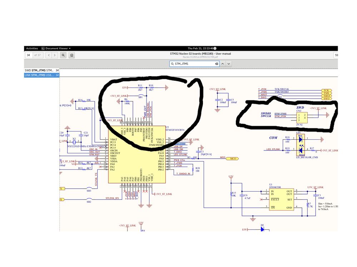Clear the STM_JTMS search text
The image size is (357, 267).
click(217, 64)
